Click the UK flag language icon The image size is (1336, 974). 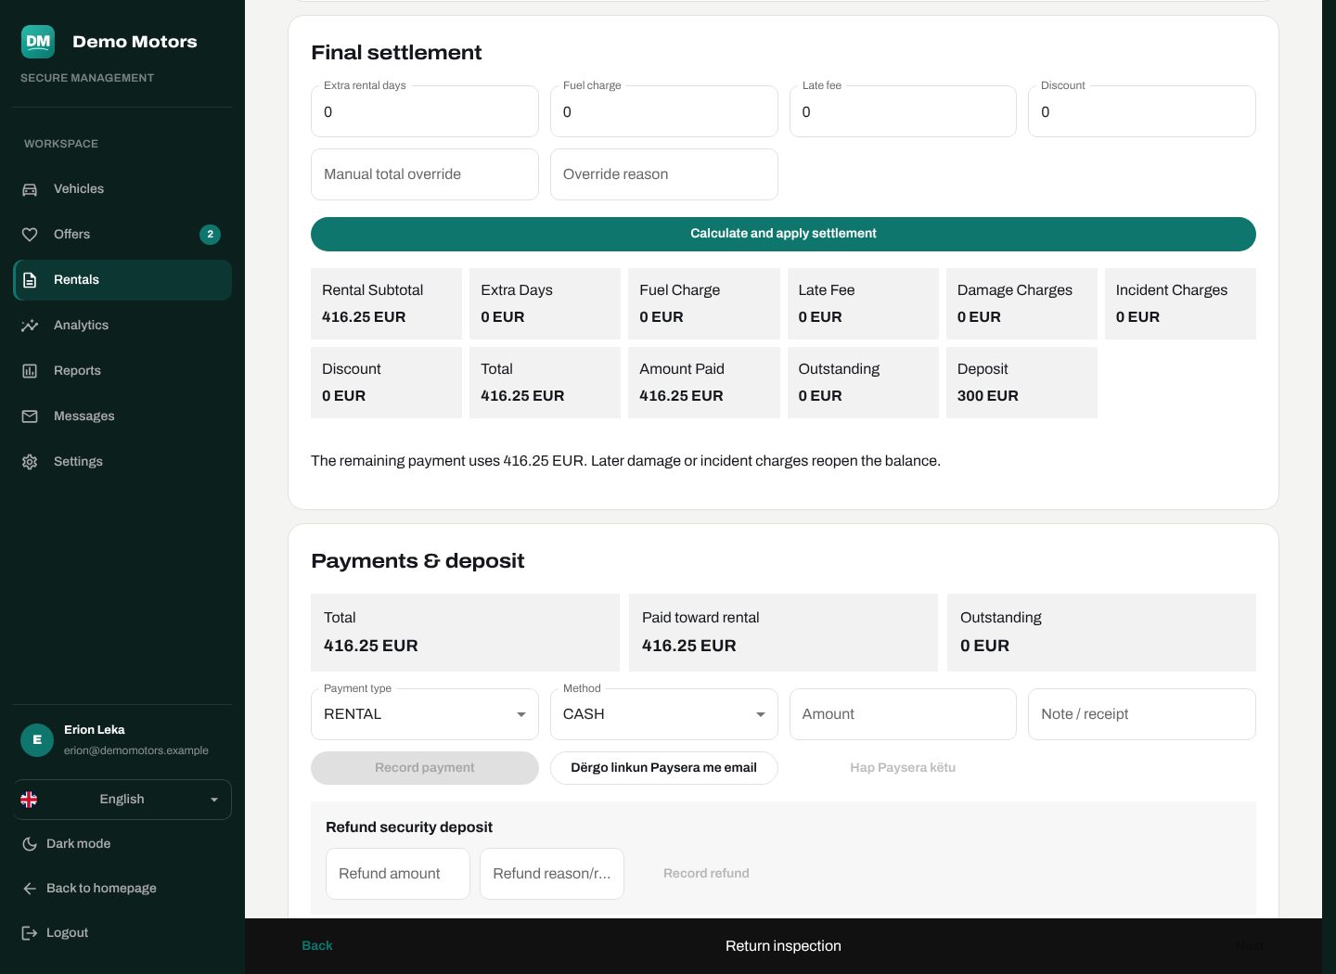coord(29,800)
